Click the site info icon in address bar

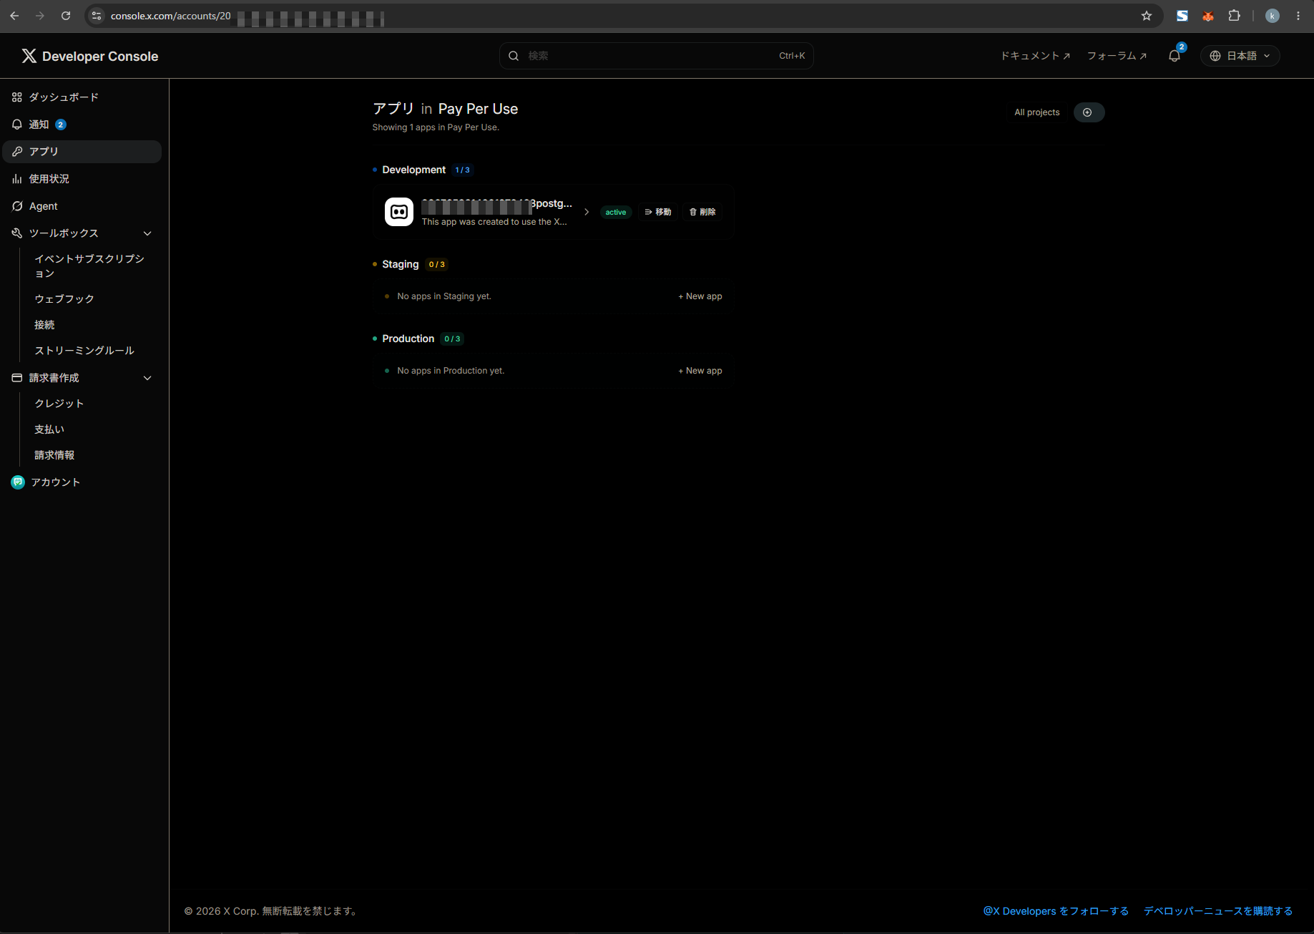tap(97, 16)
